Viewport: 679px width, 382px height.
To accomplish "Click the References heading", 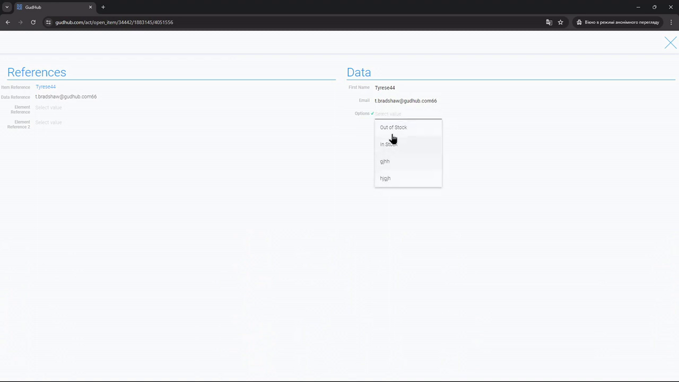I will coord(36,72).
